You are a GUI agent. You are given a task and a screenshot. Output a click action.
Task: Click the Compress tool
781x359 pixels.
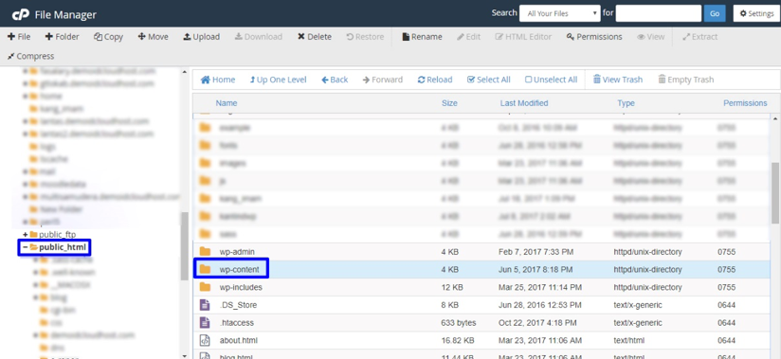(x=31, y=56)
